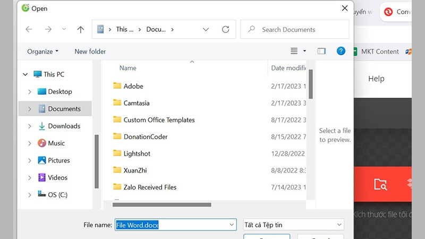Expand the File name history dropdown
The width and height of the screenshot is (425, 239).
(232, 225)
